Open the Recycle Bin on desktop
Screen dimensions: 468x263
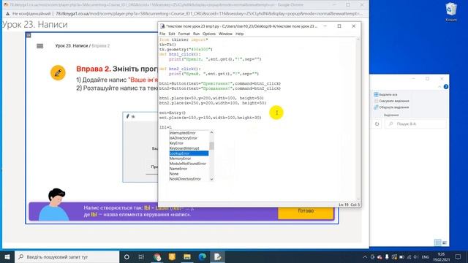pyautogui.click(x=451, y=12)
